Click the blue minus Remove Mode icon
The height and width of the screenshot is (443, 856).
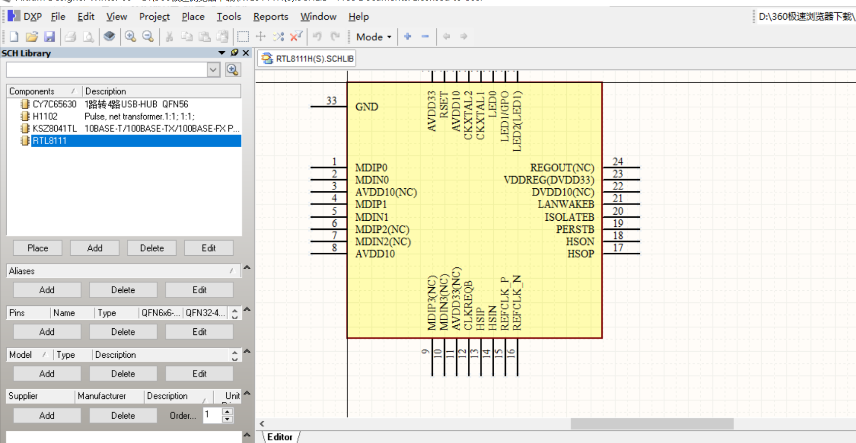point(425,37)
